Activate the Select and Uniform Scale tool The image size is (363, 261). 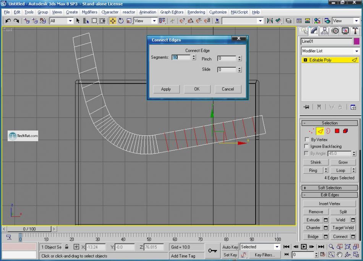coord(129,21)
